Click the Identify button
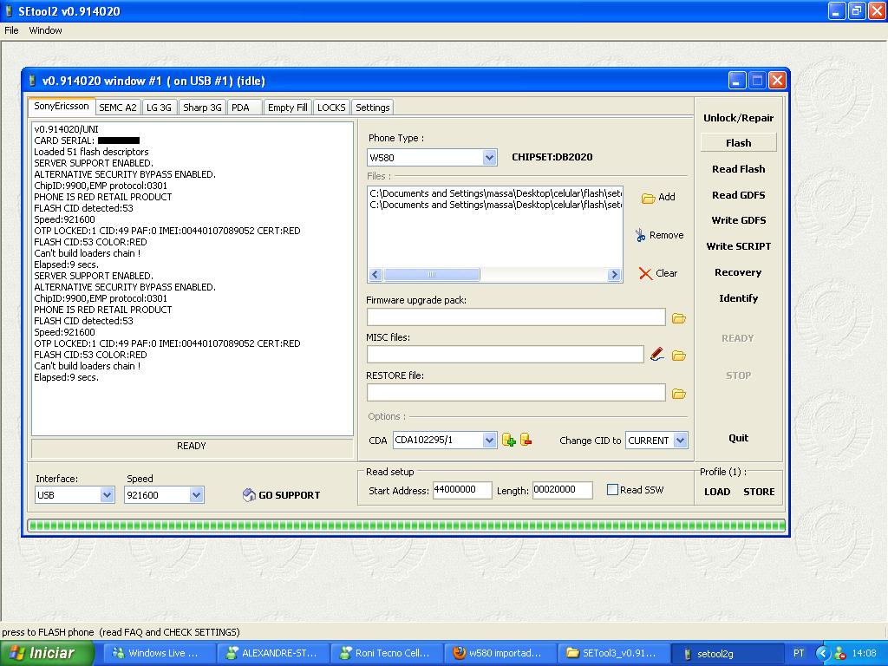 [x=739, y=298]
